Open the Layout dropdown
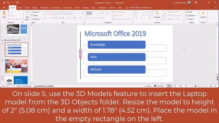This screenshot has height=123, width=219. [36, 12]
